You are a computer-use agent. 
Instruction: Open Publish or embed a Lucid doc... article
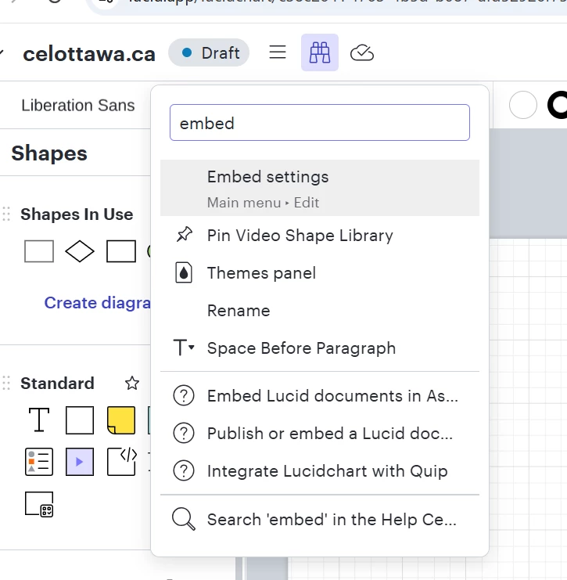tap(320, 434)
